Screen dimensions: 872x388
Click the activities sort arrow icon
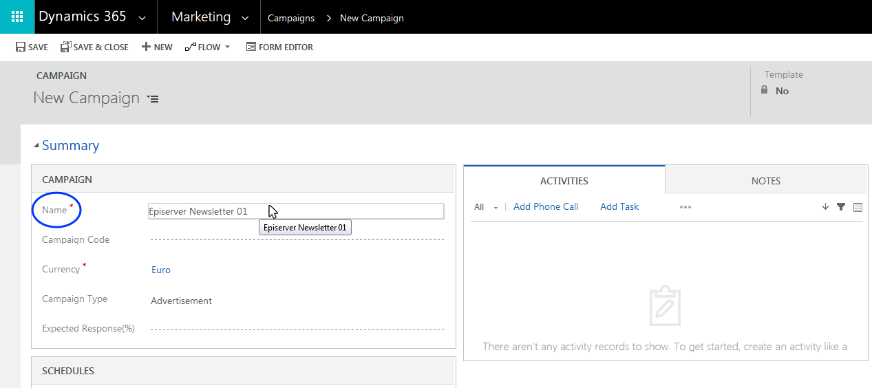click(x=825, y=207)
